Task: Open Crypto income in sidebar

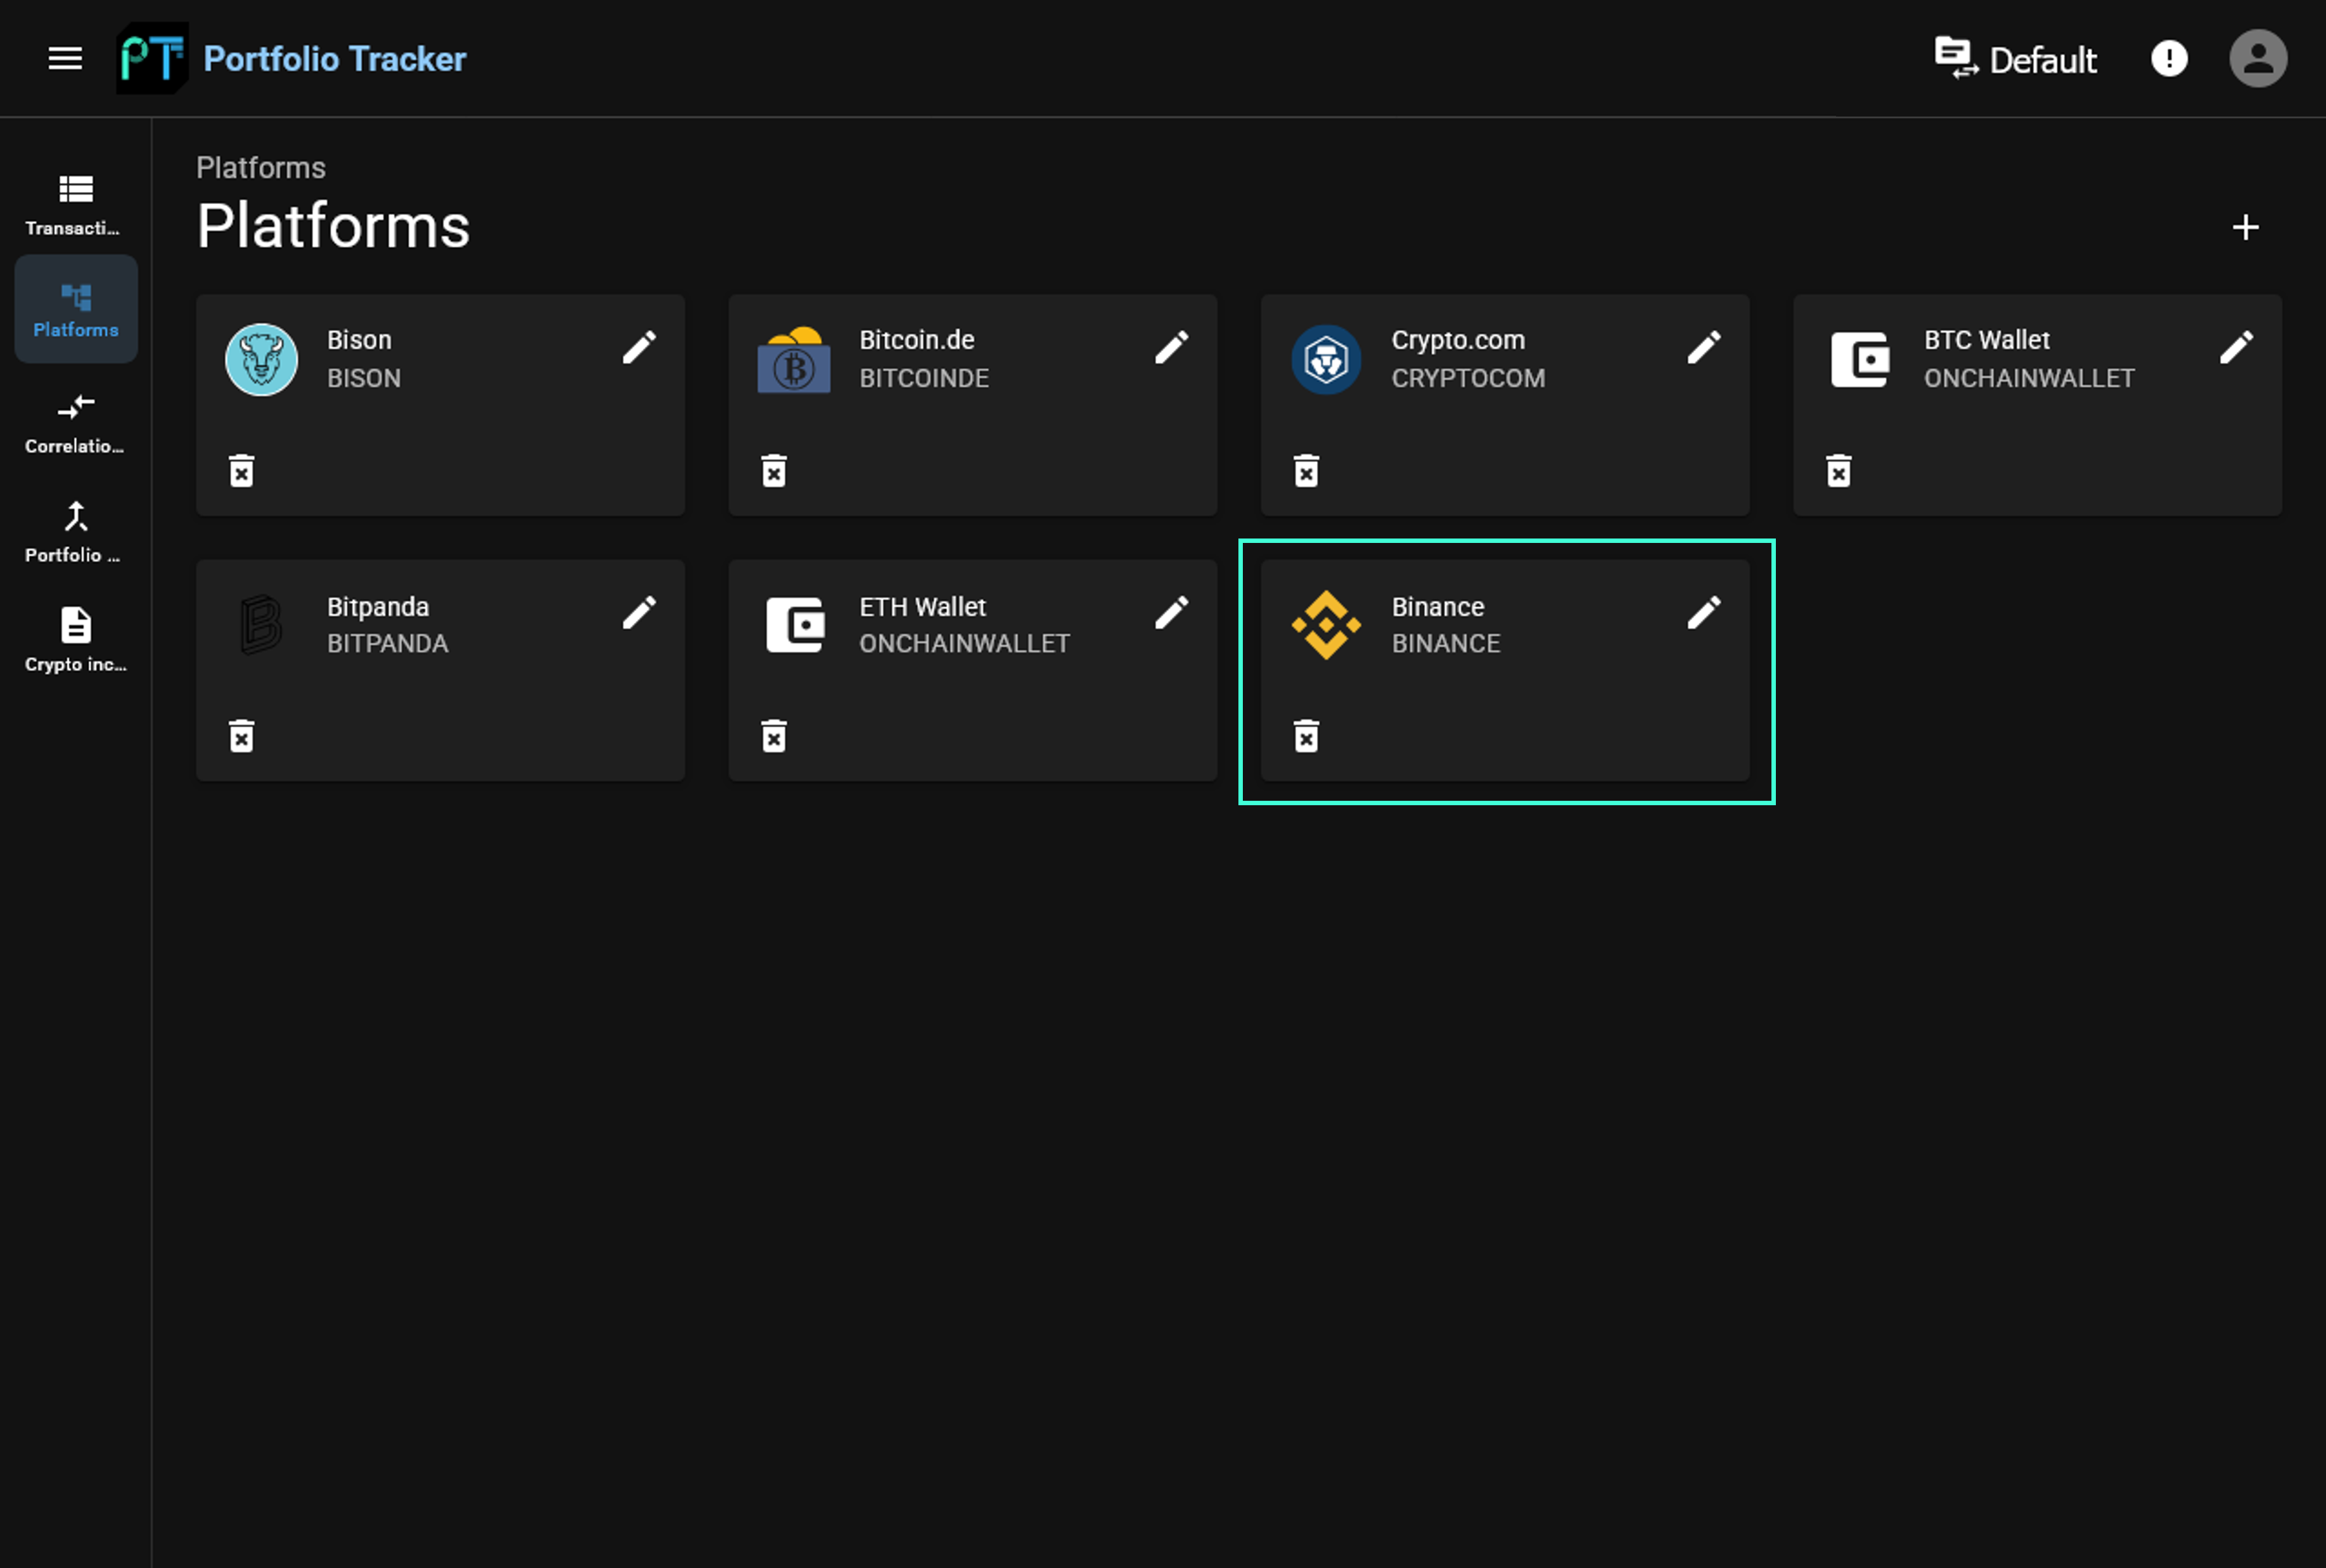Action: pos(75,641)
